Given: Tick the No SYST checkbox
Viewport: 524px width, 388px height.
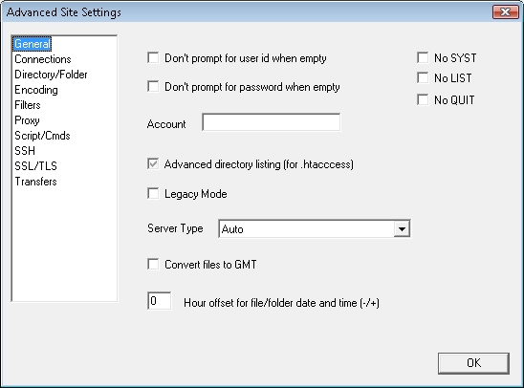Looking at the screenshot, I should (x=423, y=57).
